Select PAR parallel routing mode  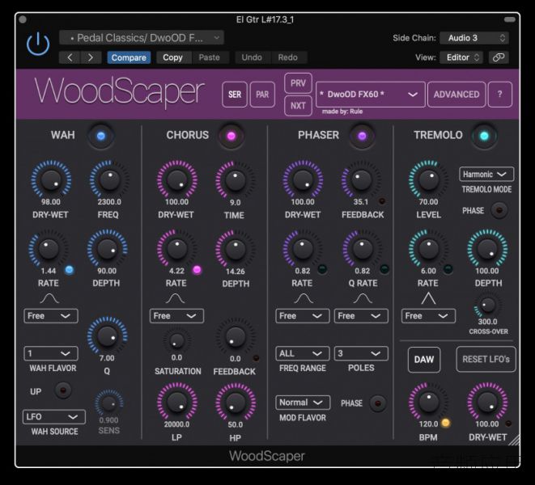(x=262, y=95)
